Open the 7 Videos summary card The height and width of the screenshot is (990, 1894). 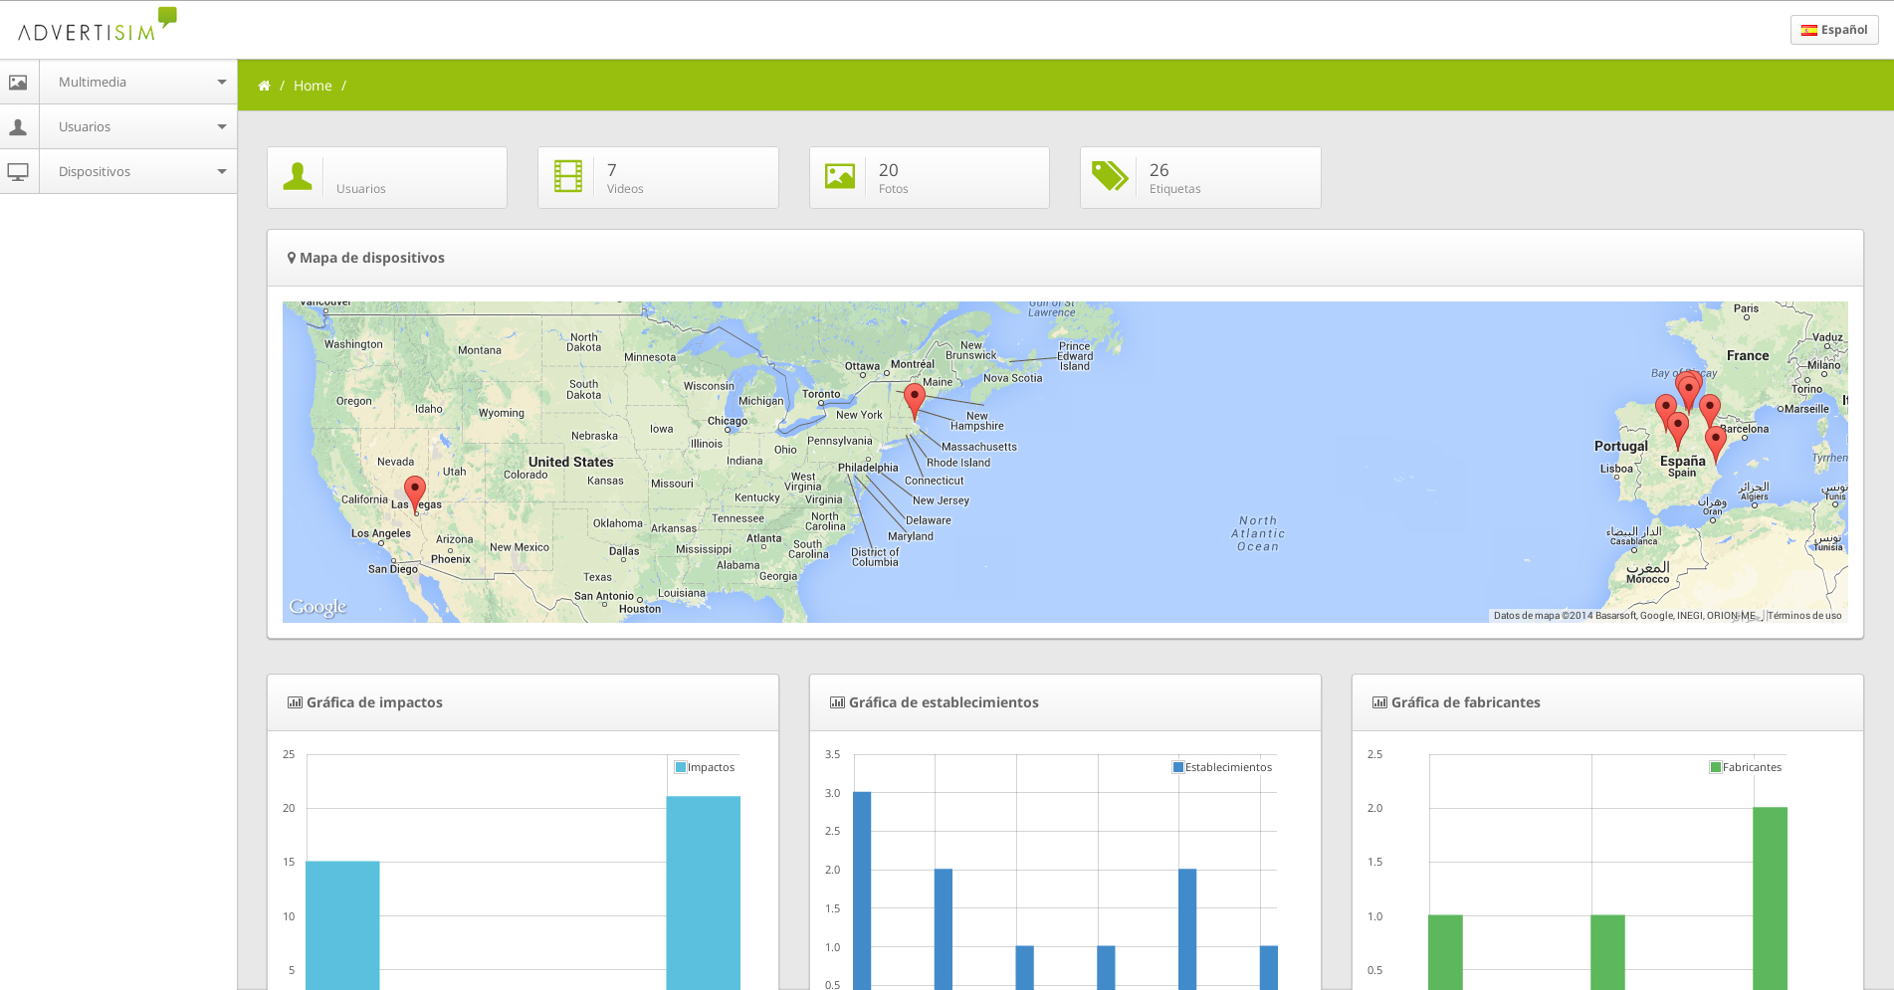pyautogui.click(x=658, y=178)
